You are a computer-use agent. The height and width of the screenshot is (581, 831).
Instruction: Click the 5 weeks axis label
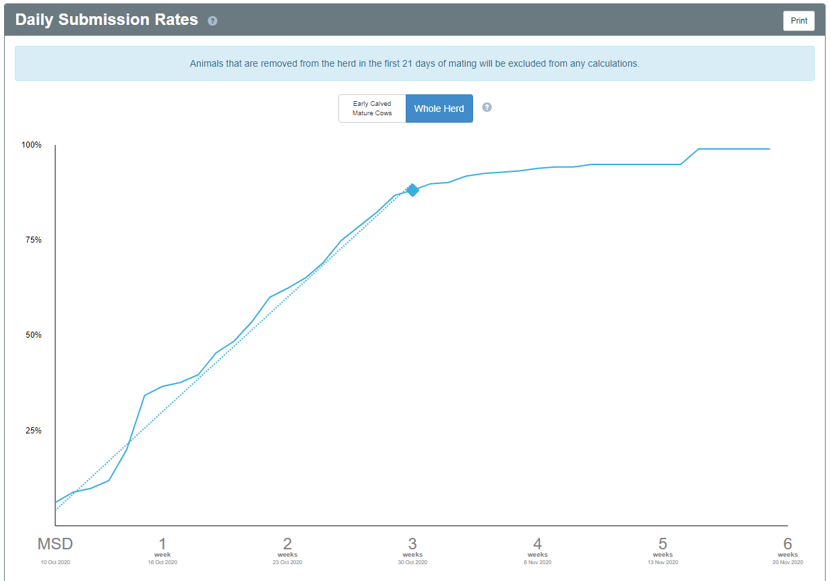(x=663, y=547)
